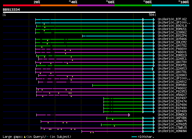
Task: Open the UniRef100_A9NV75 hit
Action: tap(172, 121)
